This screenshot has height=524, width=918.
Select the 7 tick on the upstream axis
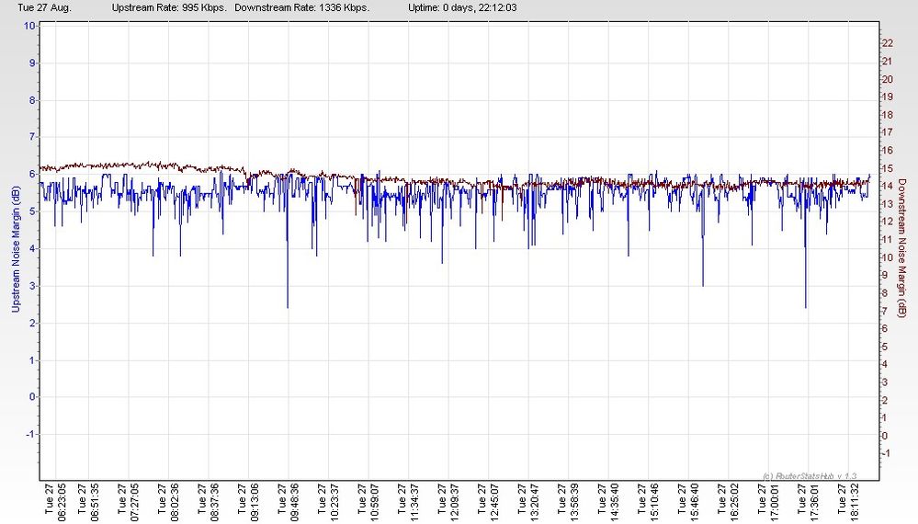[32, 137]
